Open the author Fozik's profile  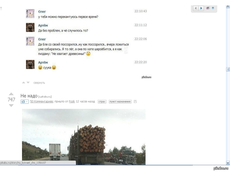pyautogui.click(x=72, y=102)
